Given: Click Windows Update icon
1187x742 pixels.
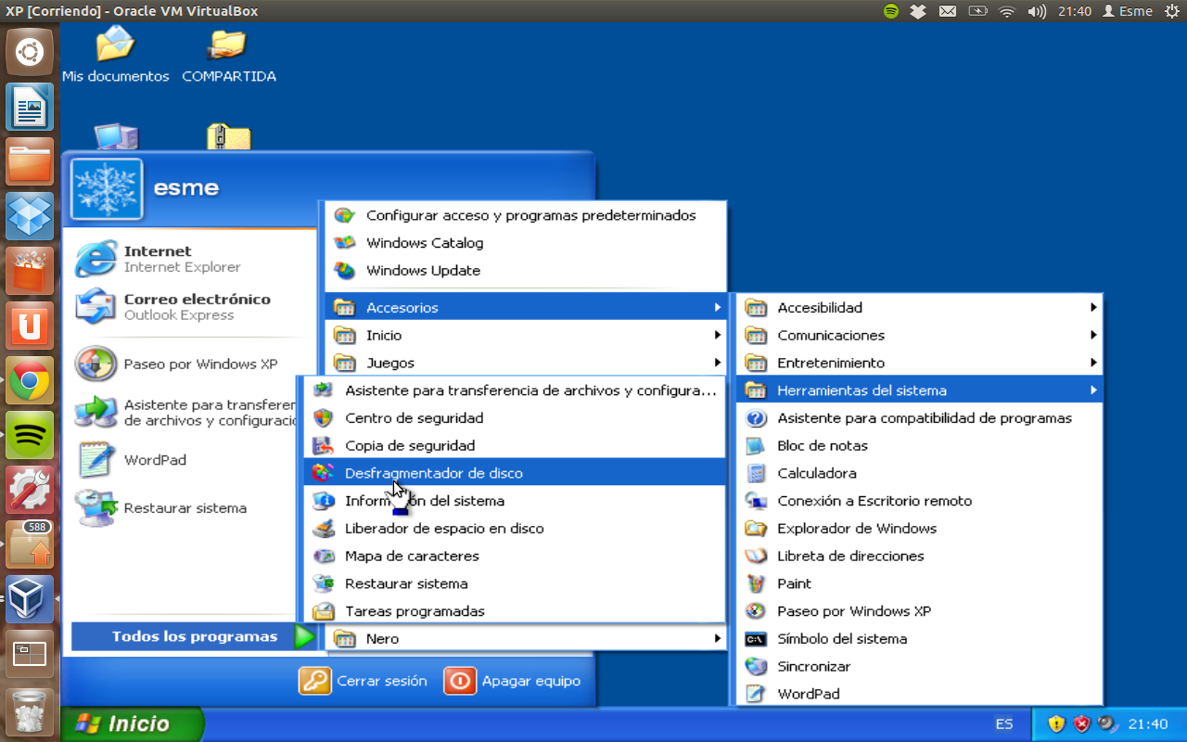Looking at the screenshot, I should (345, 271).
